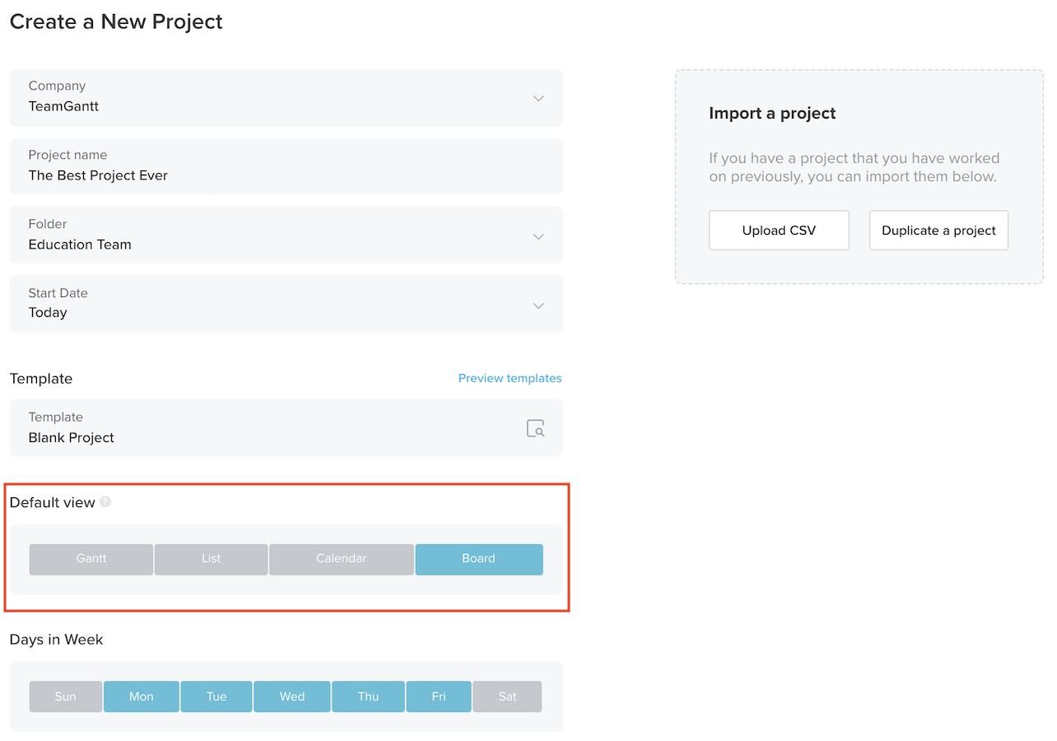Viewport: 1057px width, 741px height.
Task: Edit the Project name field
Action: coord(286,166)
